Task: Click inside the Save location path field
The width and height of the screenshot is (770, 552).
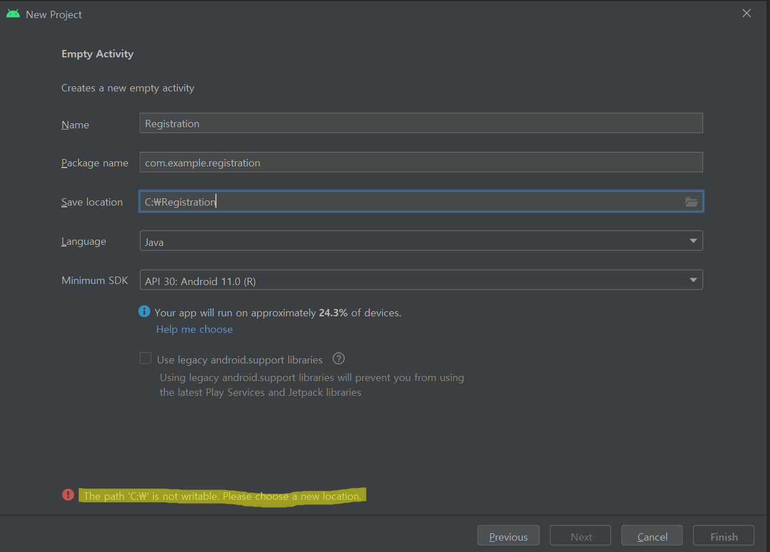Action: 409,202
